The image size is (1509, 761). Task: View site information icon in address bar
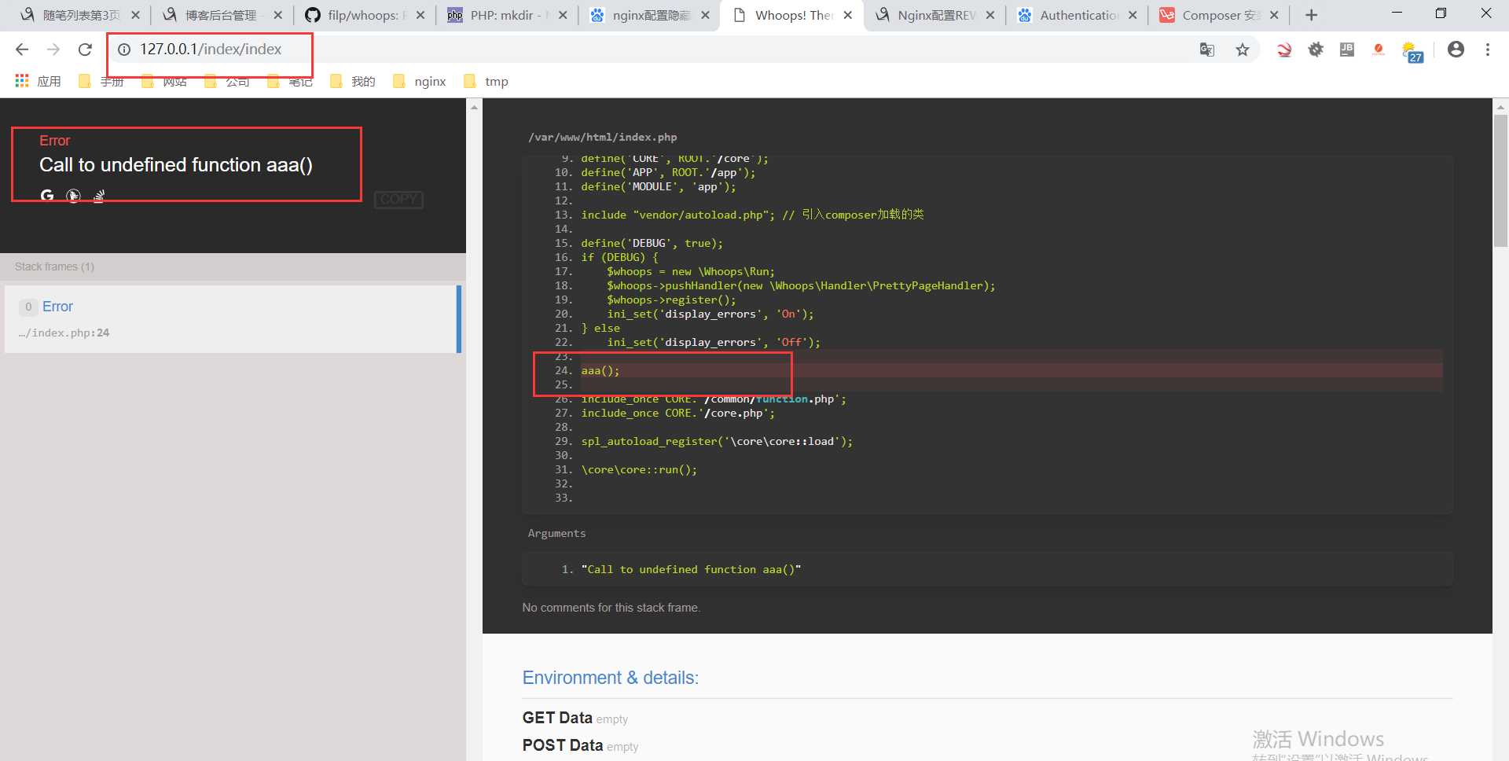[x=124, y=50]
